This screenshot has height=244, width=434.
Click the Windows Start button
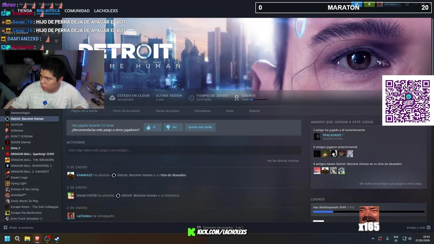coord(7,239)
